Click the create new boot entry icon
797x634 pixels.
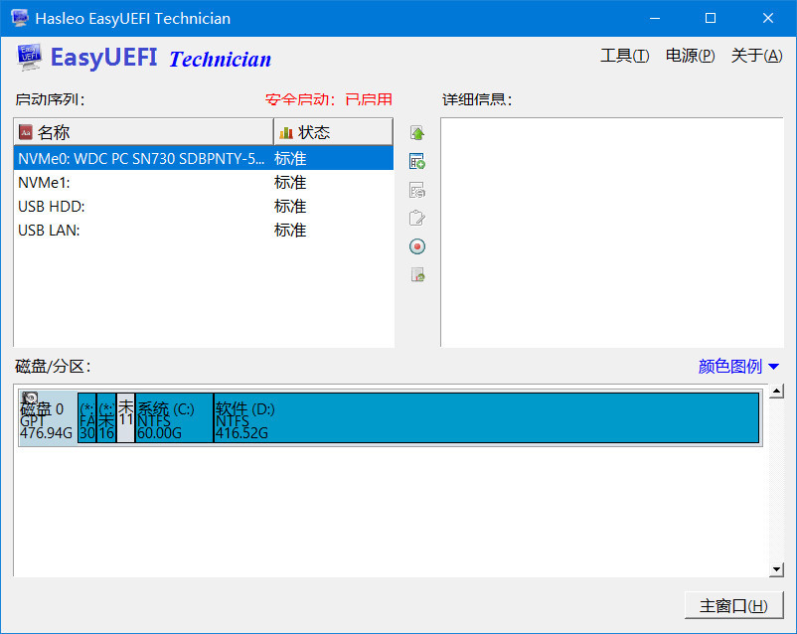417,162
